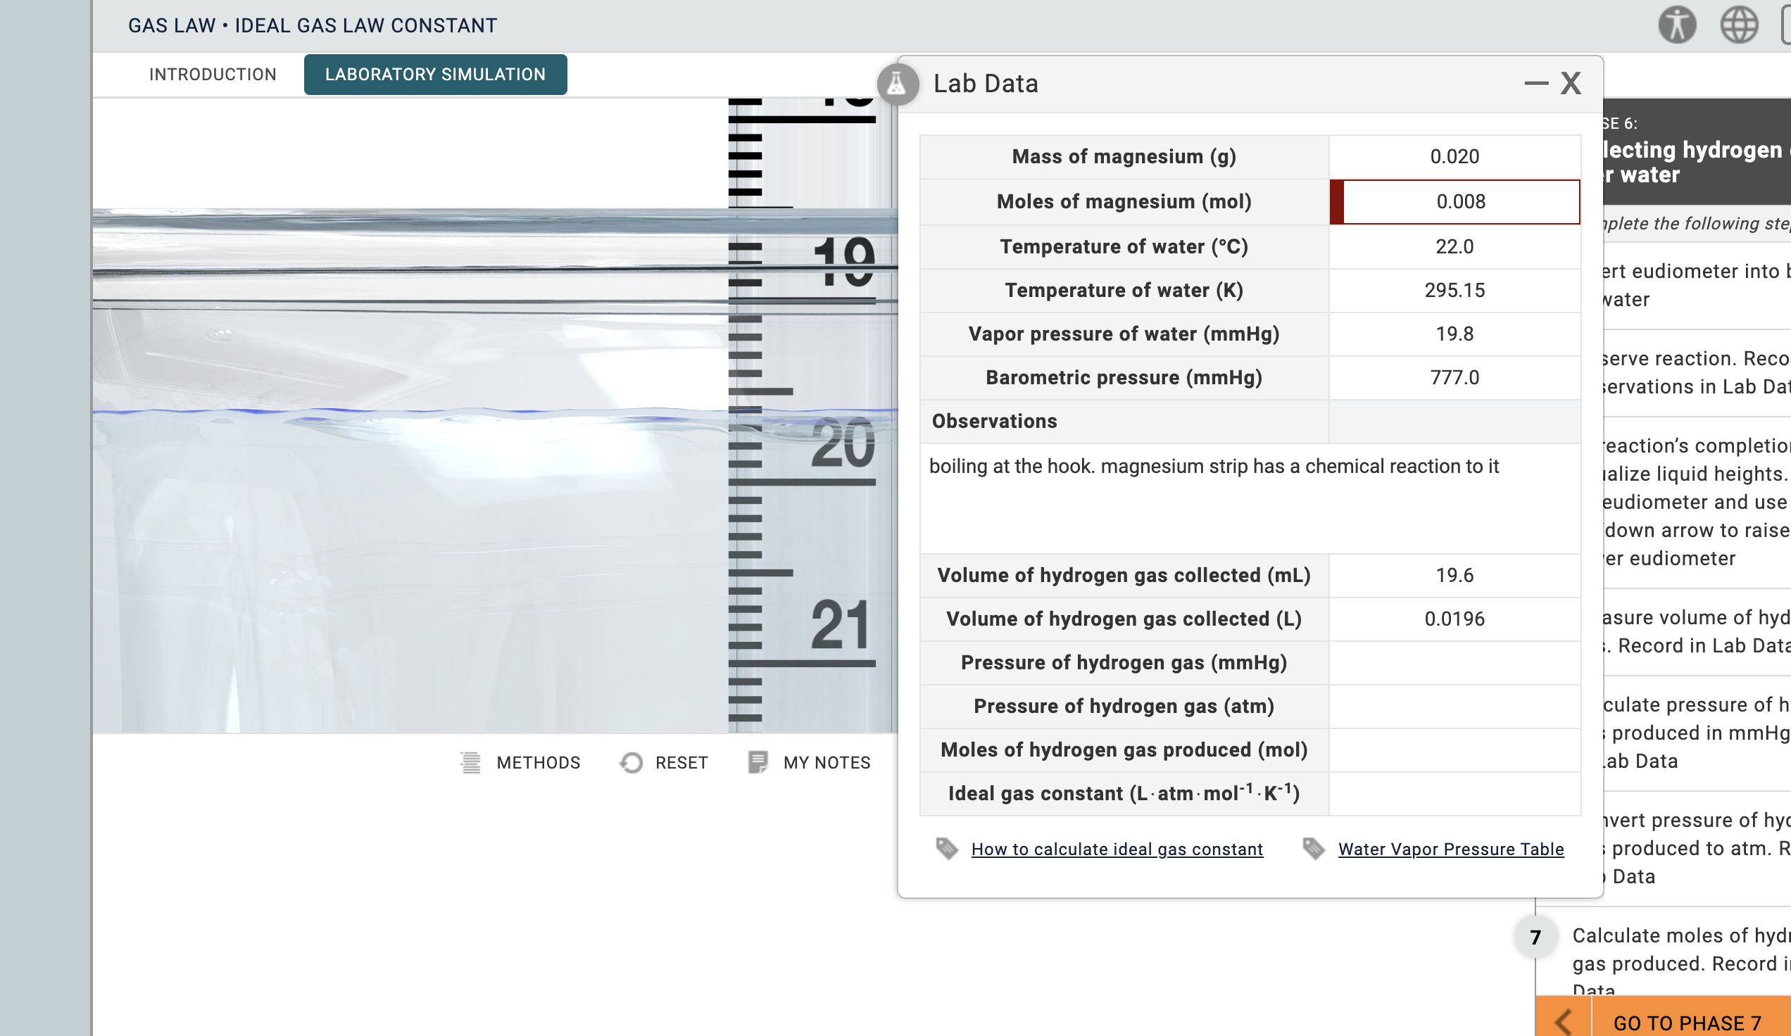Click the Ideal gas constant value field
The width and height of the screenshot is (1791, 1036).
coord(1454,794)
